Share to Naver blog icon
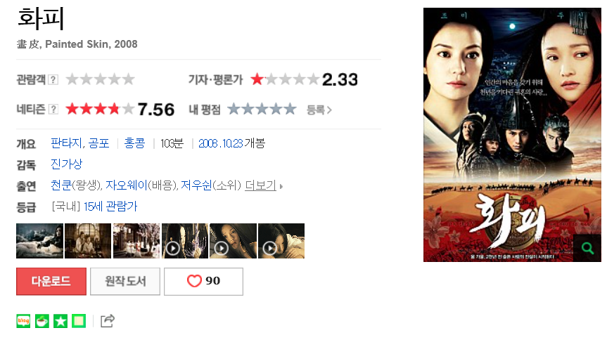The height and width of the screenshot is (354, 607). 23,321
